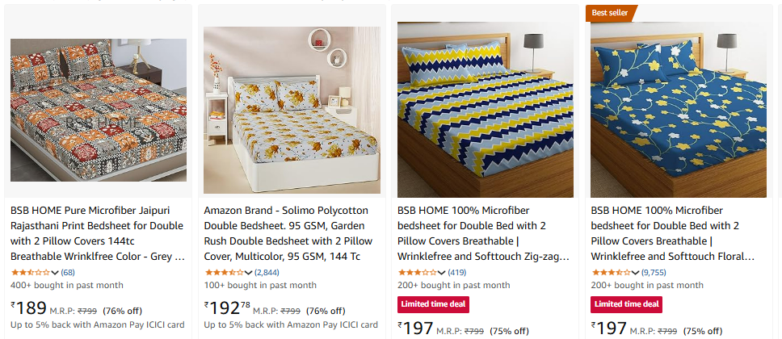The width and height of the screenshot is (782, 339).
Task: Click the ₹189 price of Jaipuri bedsheet
Action: click(x=29, y=308)
